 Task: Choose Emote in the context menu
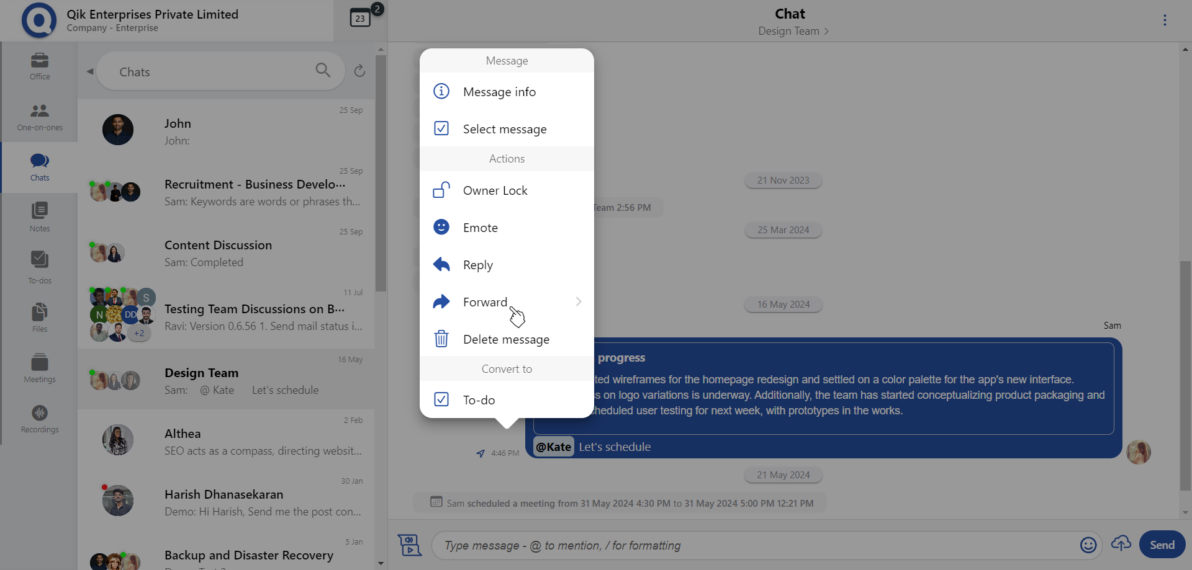pos(507,228)
